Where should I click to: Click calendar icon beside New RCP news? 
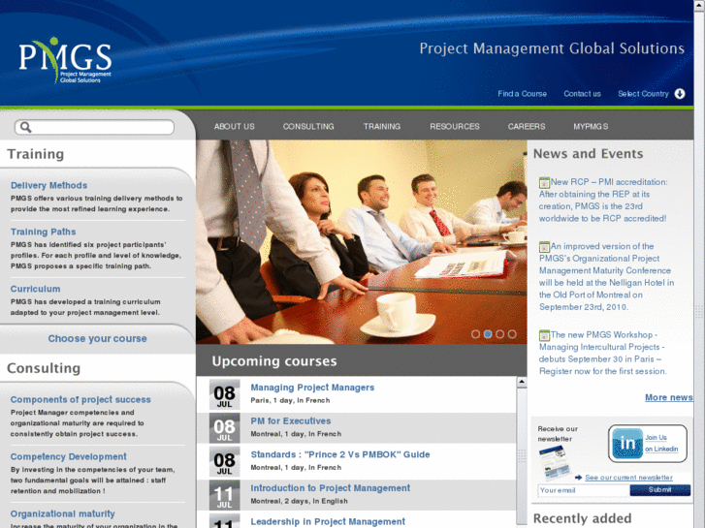(x=544, y=182)
